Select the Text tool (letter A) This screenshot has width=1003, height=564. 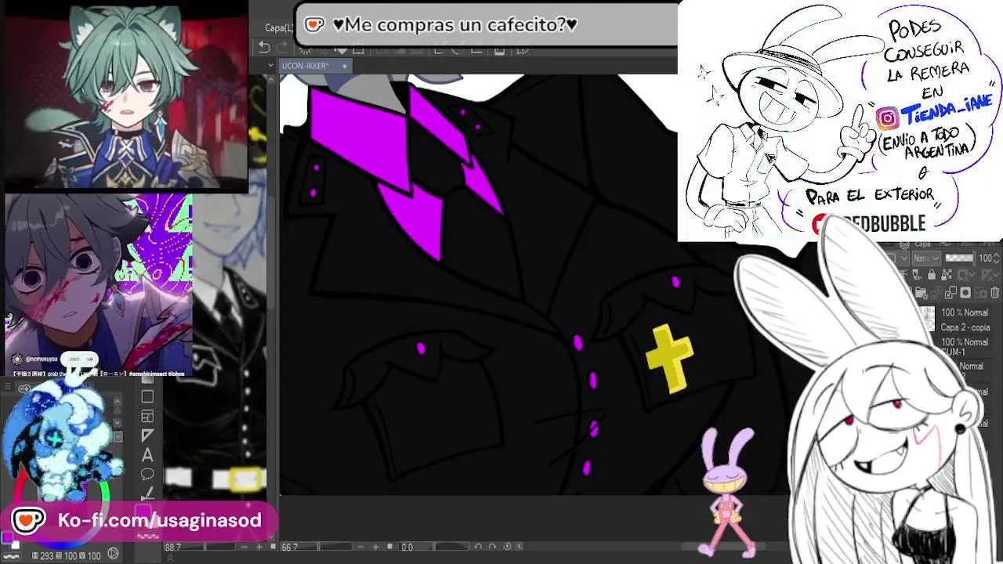[147, 455]
